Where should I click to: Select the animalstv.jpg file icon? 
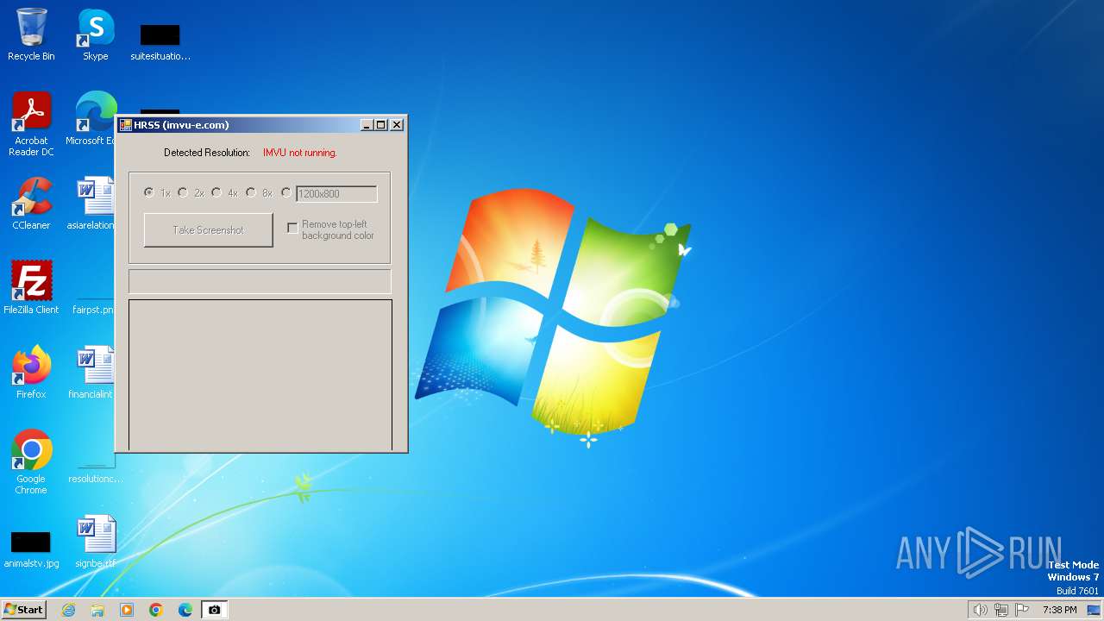tap(31, 547)
